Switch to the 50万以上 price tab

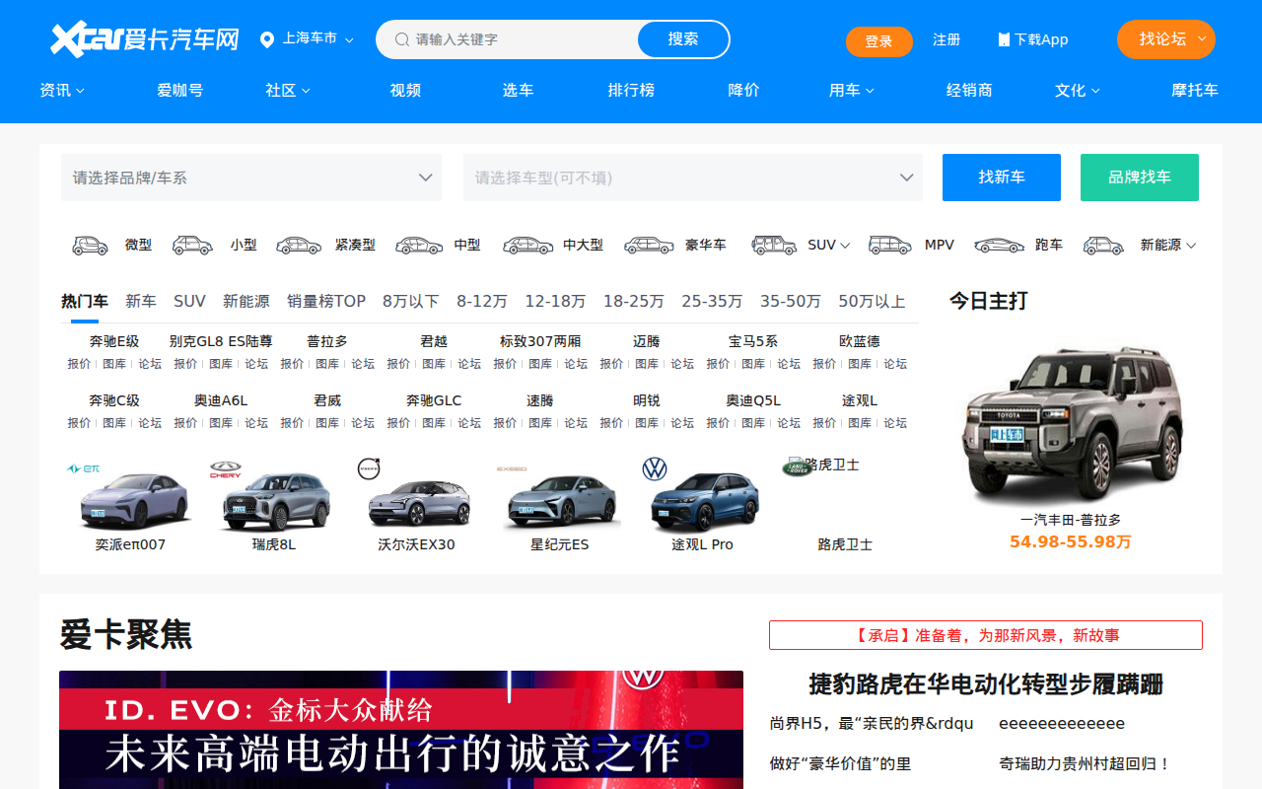click(x=872, y=301)
